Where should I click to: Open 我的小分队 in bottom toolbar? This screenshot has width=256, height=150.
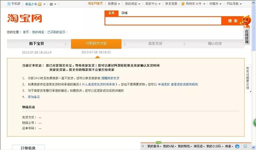215,146
